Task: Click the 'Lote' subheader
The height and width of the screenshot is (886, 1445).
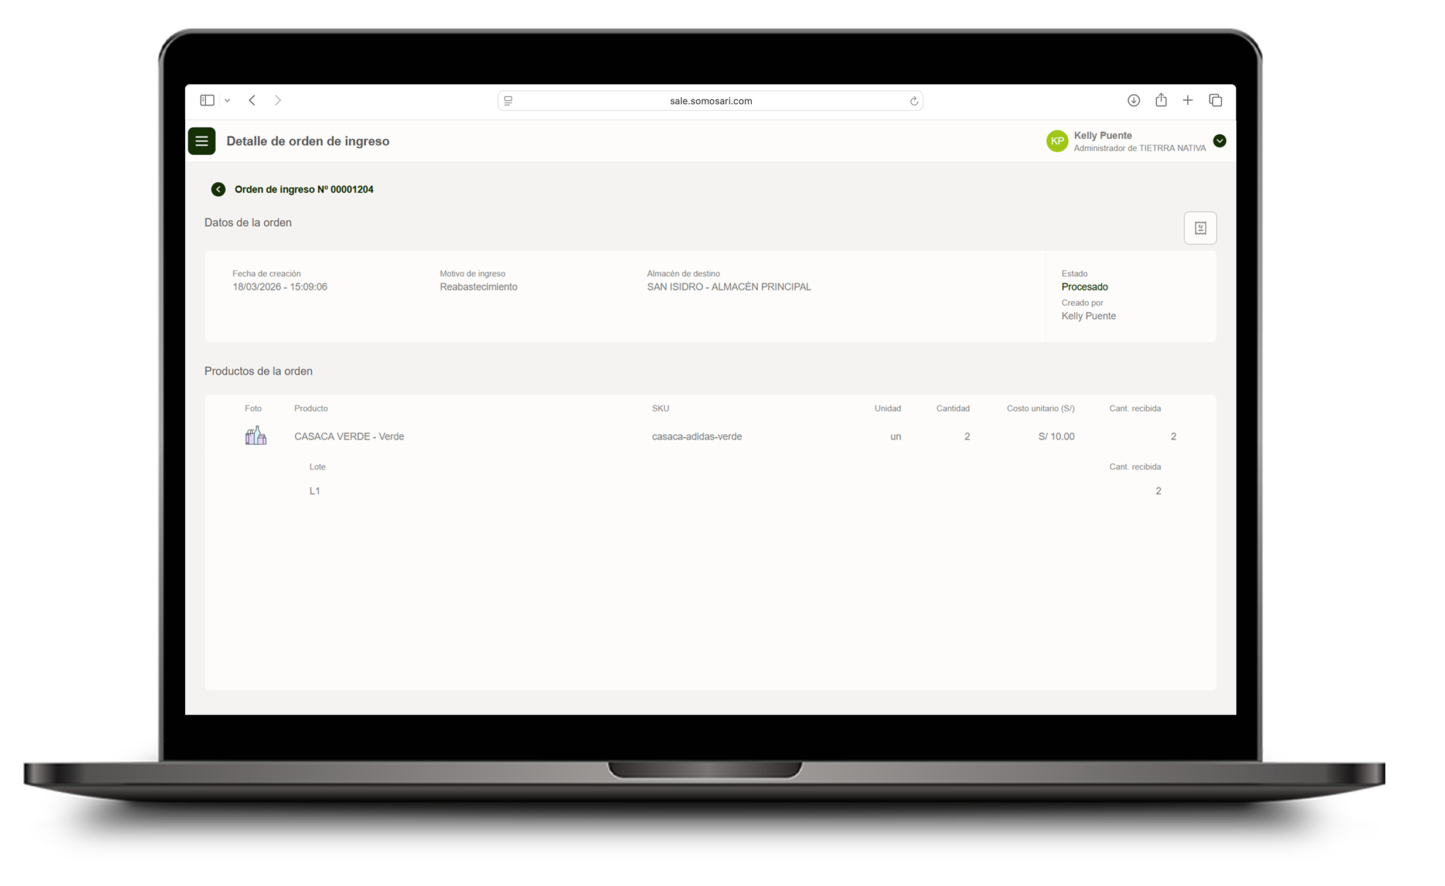Action: coord(317,467)
